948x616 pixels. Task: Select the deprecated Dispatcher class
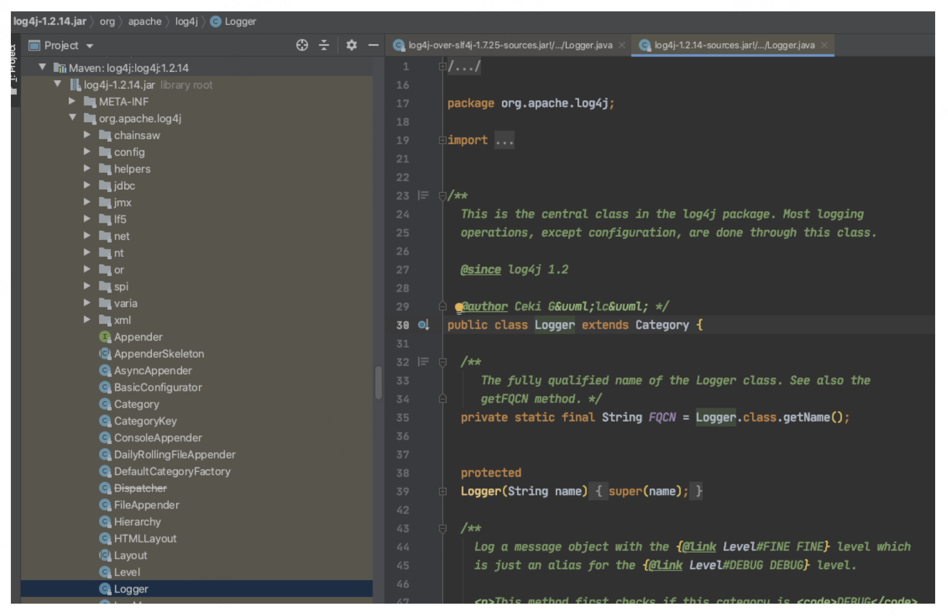(140, 488)
